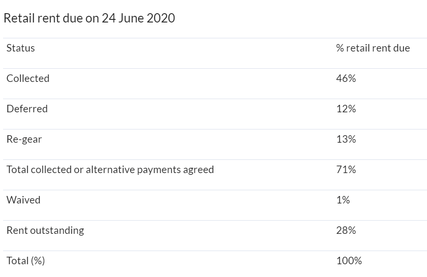Select the 28% Rent outstanding value
The image size is (427, 277).
(346, 230)
